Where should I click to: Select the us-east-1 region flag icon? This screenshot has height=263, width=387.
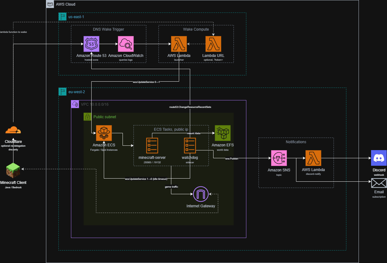click(x=63, y=17)
